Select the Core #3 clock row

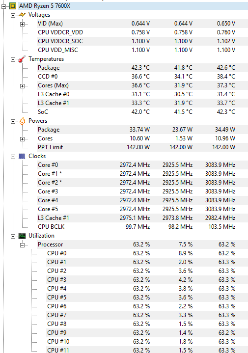pos(142,191)
